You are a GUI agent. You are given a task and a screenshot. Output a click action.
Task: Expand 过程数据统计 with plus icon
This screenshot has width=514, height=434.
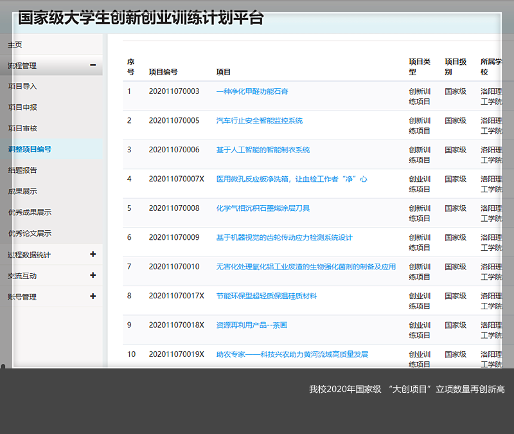[x=93, y=254]
